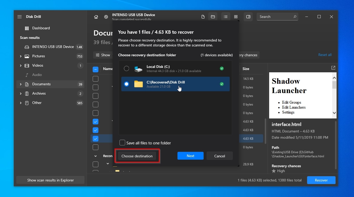Expand the Other category

coord(21,103)
